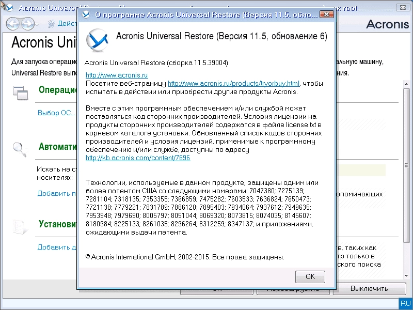
Task: Close the main Acronis Universal Restore window
Action: point(403,7)
